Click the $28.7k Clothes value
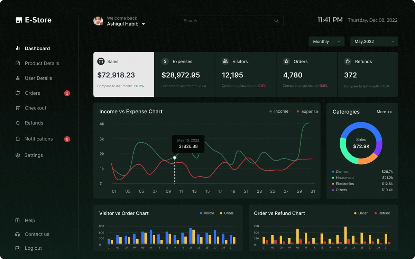This screenshot has width=415, height=259. [387, 172]
